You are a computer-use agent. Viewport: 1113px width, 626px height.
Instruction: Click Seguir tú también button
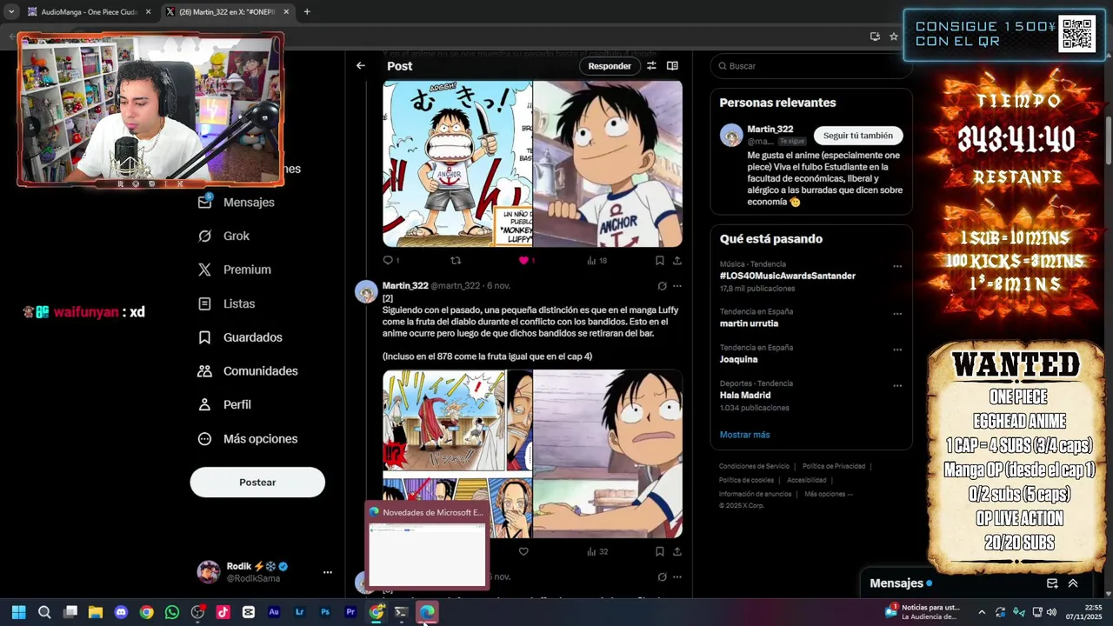pyautogui.click(x=858, y=136)
